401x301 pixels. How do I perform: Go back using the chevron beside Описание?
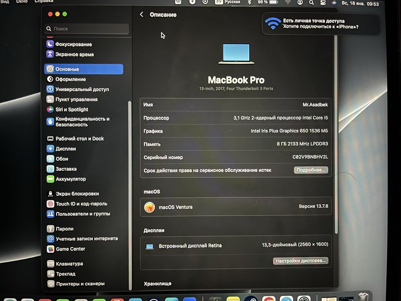(142, 15)
